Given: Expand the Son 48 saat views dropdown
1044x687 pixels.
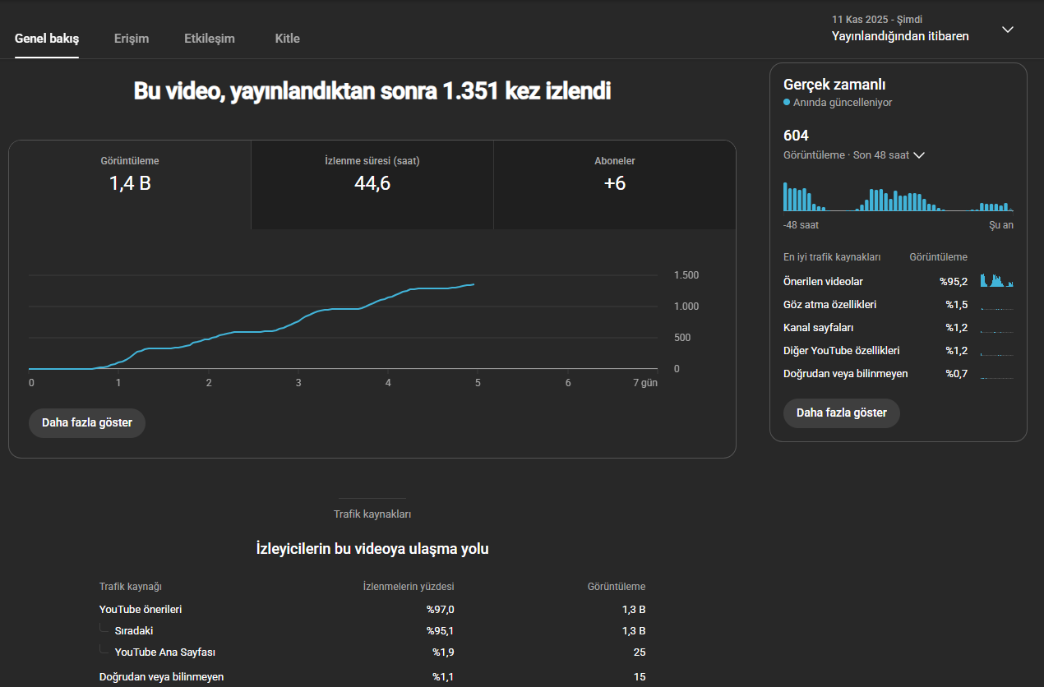Looking at the screenshot, I should 919,155.
